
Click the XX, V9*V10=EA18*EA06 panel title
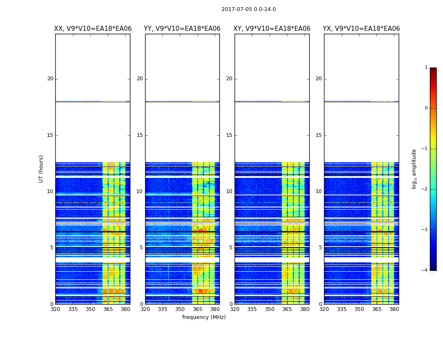93,29
